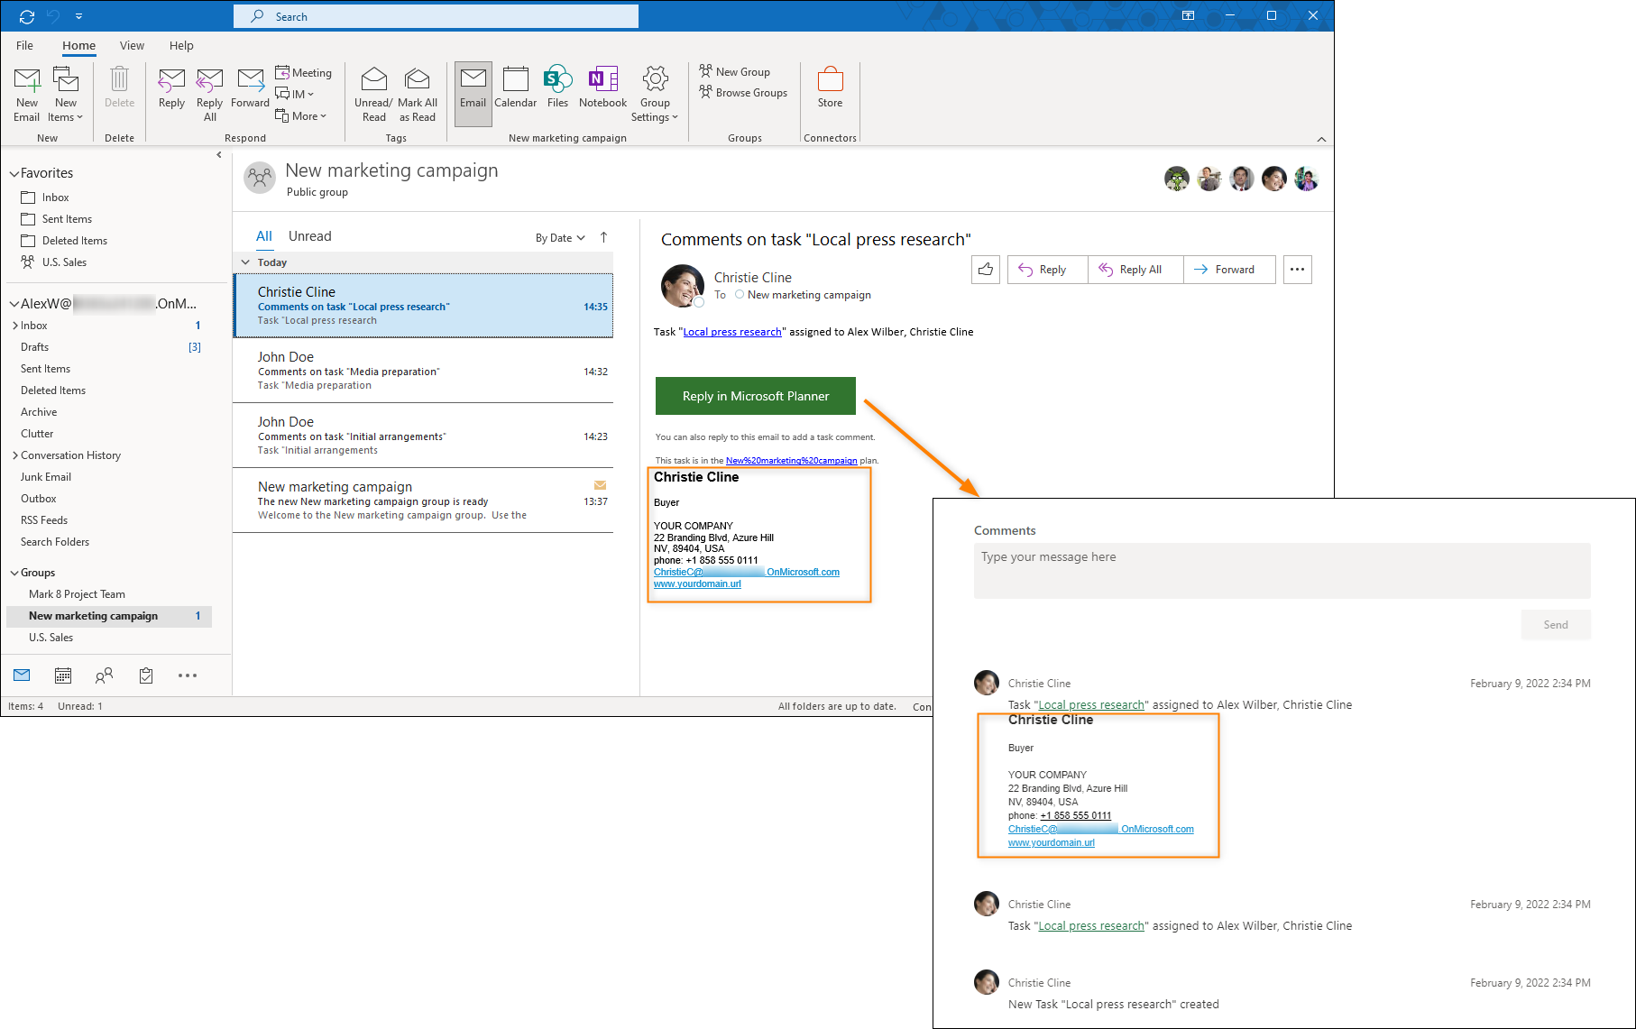
Task: Collapse the Groups section
Action: click(14, 573)
